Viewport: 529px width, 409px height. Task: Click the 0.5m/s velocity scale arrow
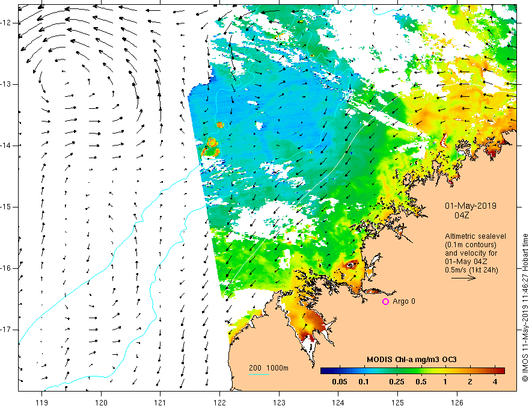pyautogui.click(x=463, y=278)
